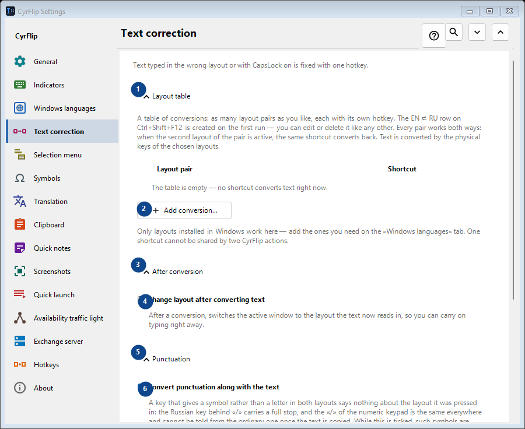Open the About page
The height and width of the screenshot is (429, 525).
point(62,388)
